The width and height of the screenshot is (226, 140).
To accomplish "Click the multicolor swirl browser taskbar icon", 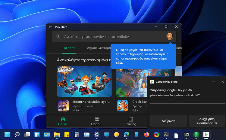I will [156, 135].
